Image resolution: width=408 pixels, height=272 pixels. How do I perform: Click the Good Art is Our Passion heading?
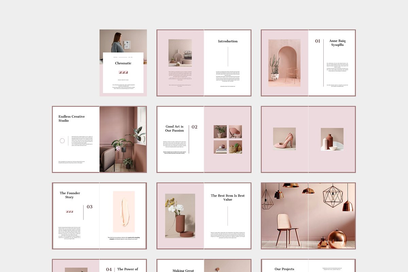174,129
